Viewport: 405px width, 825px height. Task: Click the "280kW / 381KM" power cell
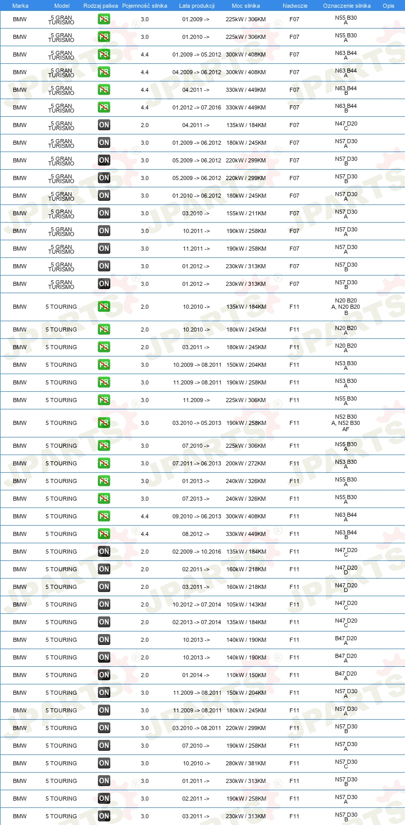click(246, 763)
